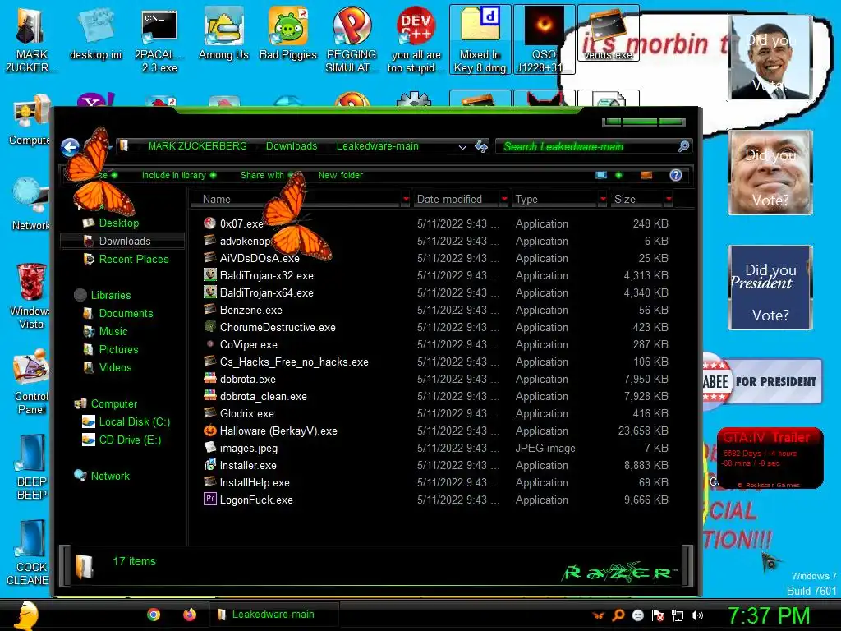The image size is (841, 631).
Task: Select the PEGGING SIMULATOR desktop icon
Action: pos(352,39)
